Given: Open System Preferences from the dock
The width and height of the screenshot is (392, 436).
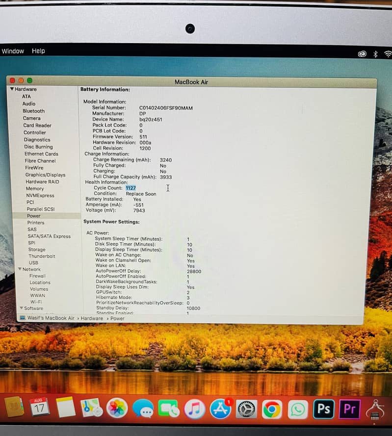Looking at the screenshot, I should pyautogui.click(x=246, y=409).
